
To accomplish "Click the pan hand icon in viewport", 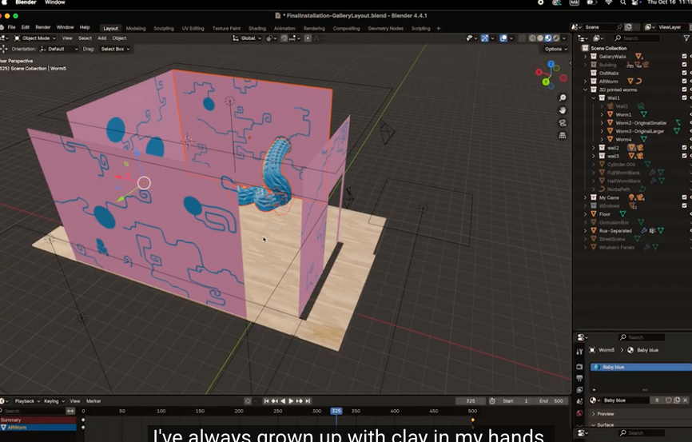I will click(x=563, y=110).
